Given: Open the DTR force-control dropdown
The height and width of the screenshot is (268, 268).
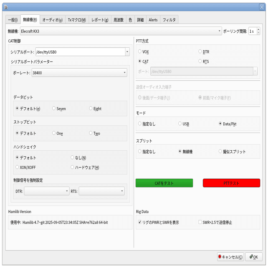Looking at the screenshot, I should (67, 191).
